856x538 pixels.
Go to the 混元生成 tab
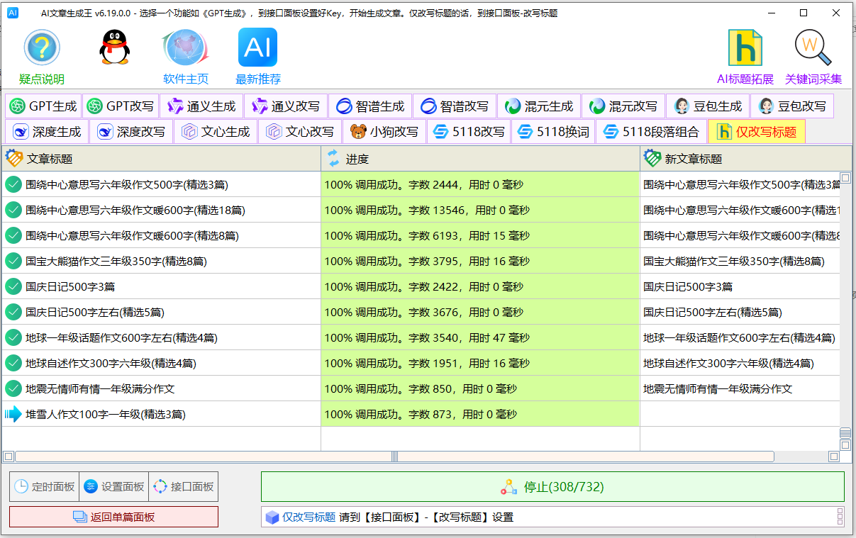pyautogui.click(x=539, y=106)
